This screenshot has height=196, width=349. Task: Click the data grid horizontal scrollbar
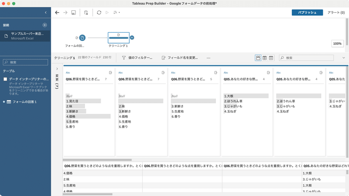coord(88,194)
